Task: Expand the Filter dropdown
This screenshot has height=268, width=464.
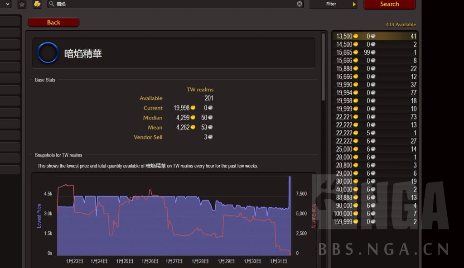Action: 333,4
